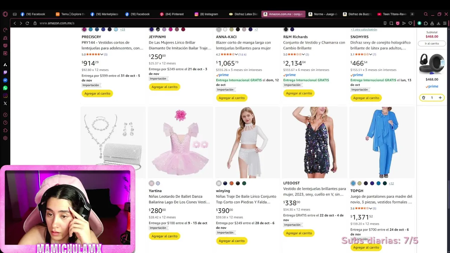Image resolution: width=450 pixels, height=253 pixels.
Task: Open the Opera GX main menu logo
Action: [x=5, y=14]
